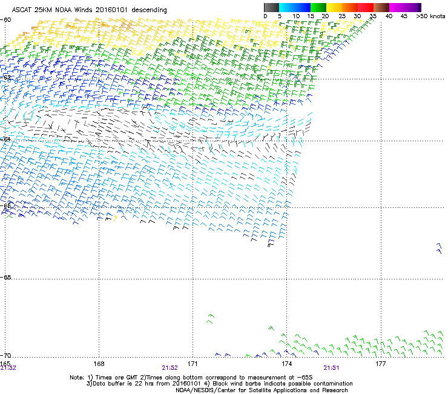The width and height of the screenshot is (448, 394).
Task: Click the title text 'ASCAT 25KM NOAA Winds 20160101 descending'
Action: 89,10
